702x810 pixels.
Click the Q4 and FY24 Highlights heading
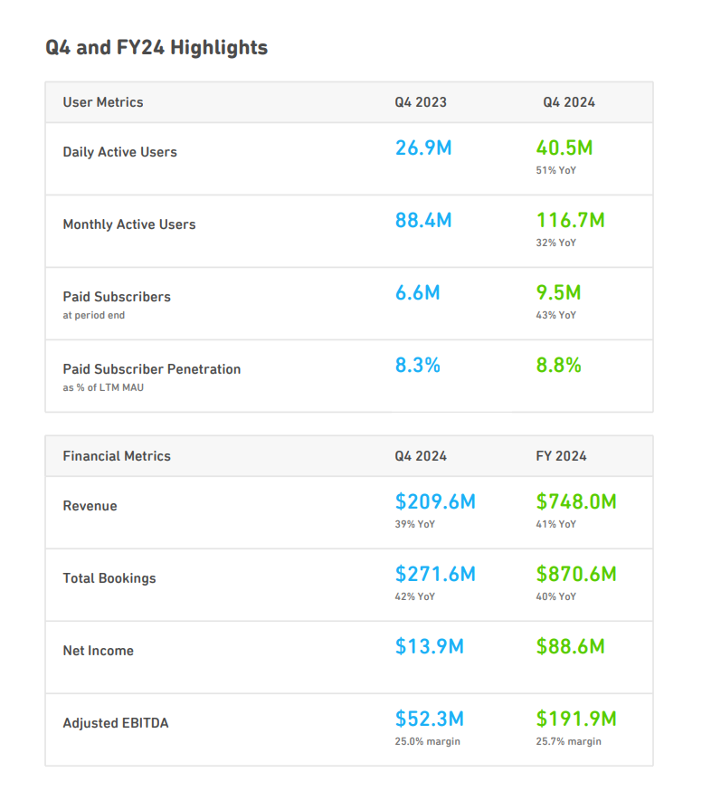point(157,48)
